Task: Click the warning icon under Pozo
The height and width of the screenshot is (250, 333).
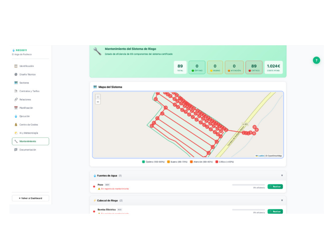Action: 99,189
